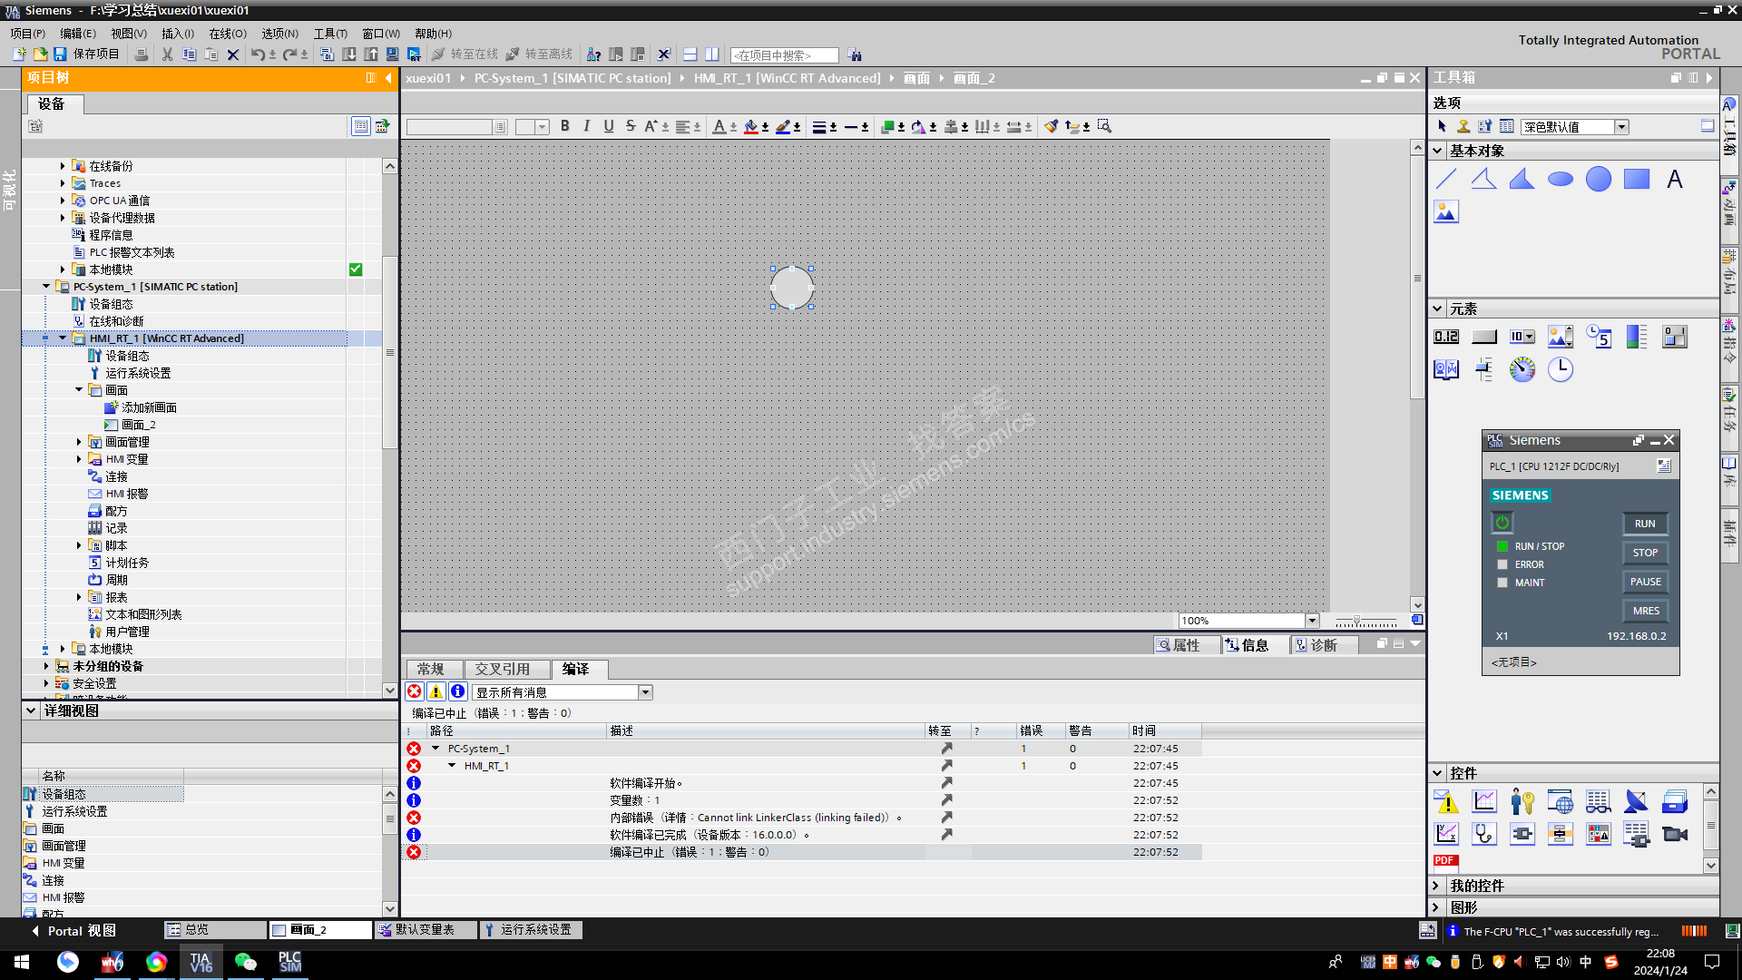Expand the 画面管理 tree node
This screenshot has width=1742, height=980.
[79, 442]
